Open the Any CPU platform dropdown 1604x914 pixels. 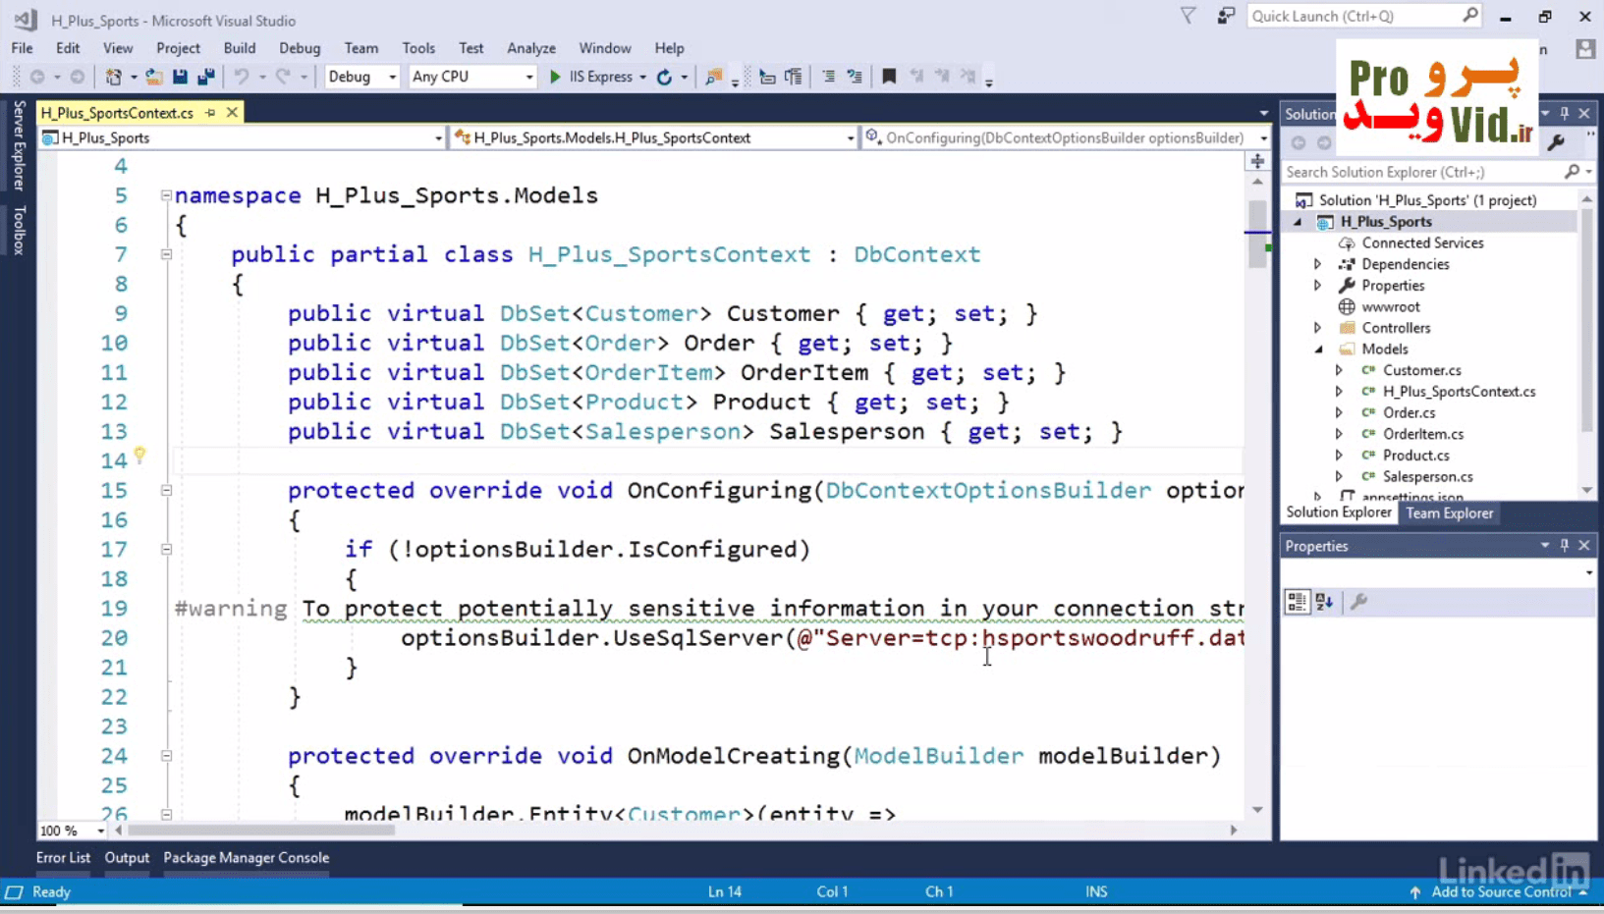pos(472,77)
